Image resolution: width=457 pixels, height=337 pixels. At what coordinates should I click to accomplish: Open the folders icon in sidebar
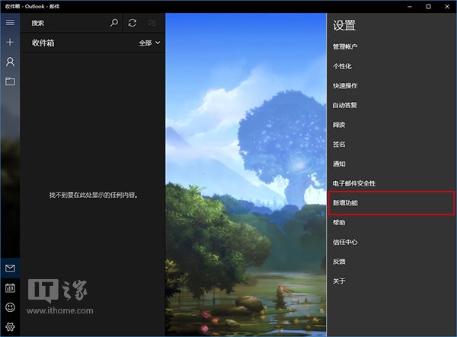(x=10, y=81)
